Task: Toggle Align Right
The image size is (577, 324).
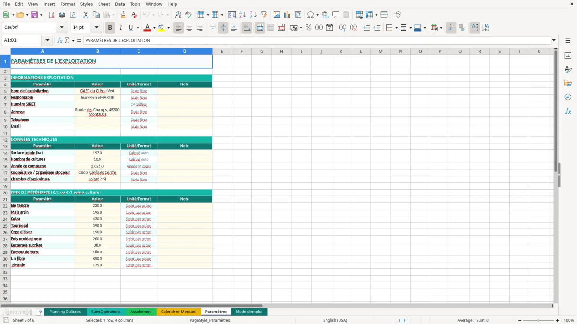Action: (x=200, y=28)
